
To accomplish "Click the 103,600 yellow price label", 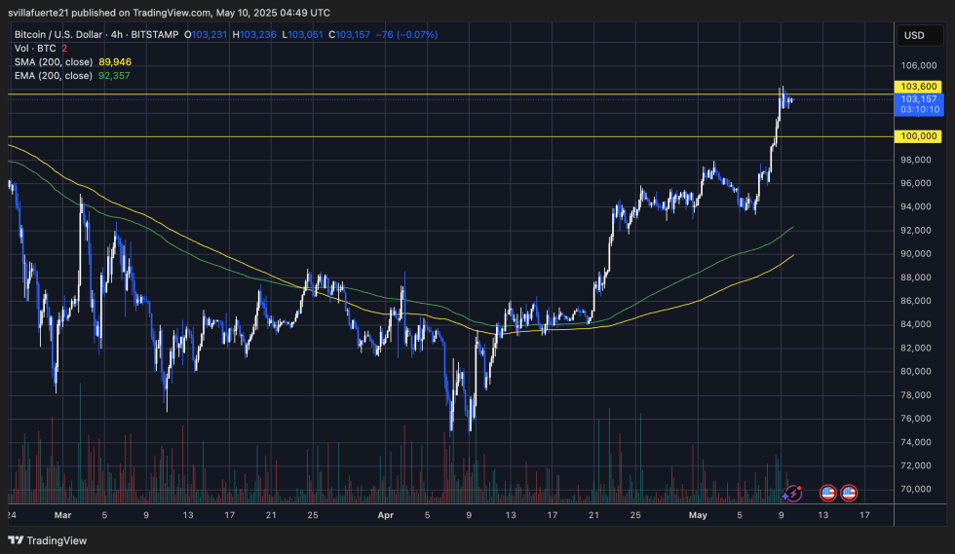I will [920, 86].
